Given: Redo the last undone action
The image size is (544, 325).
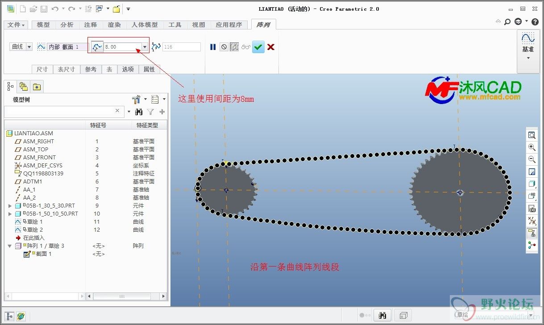Looking at the screenshot, I should coord(71,8).
